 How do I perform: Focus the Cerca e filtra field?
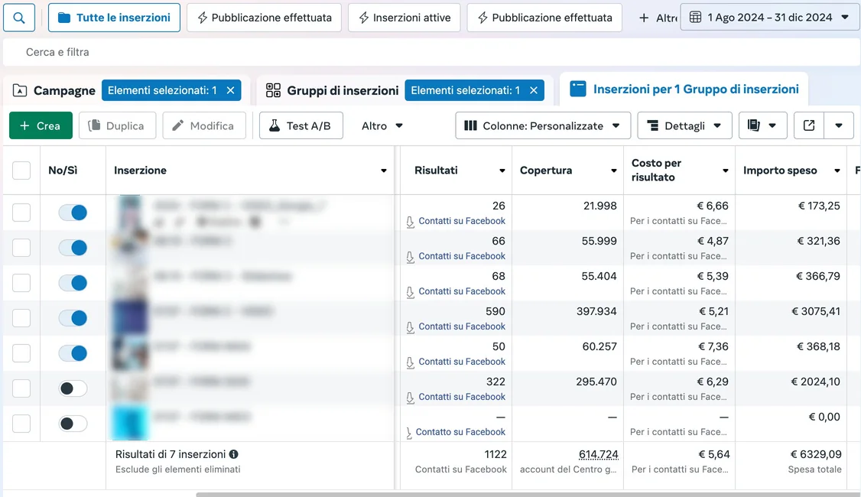[x=430, y=52]
